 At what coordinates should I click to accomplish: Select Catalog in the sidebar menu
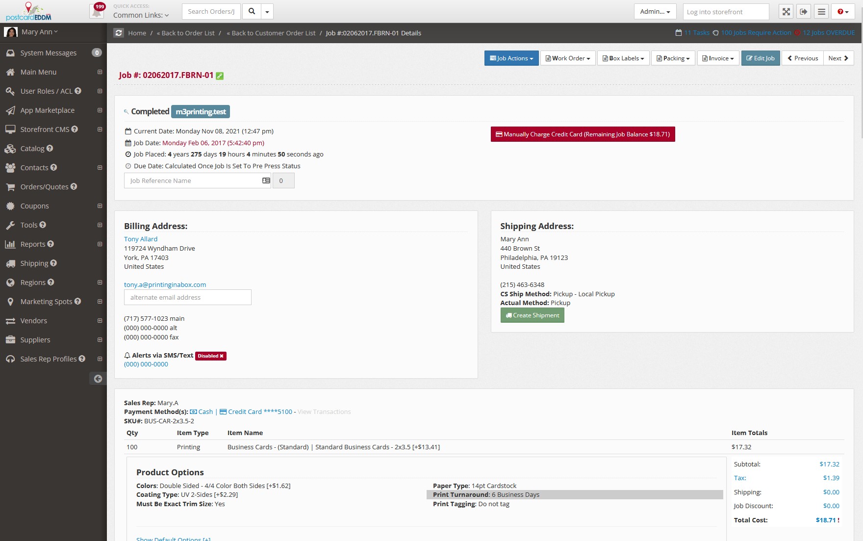click(33, 148)
